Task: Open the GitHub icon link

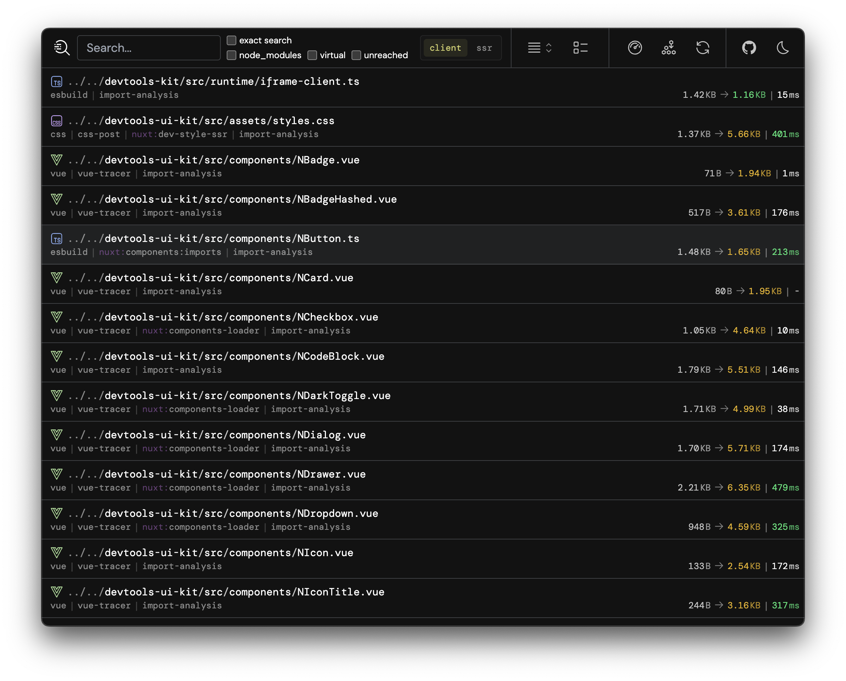Action: 749,48
